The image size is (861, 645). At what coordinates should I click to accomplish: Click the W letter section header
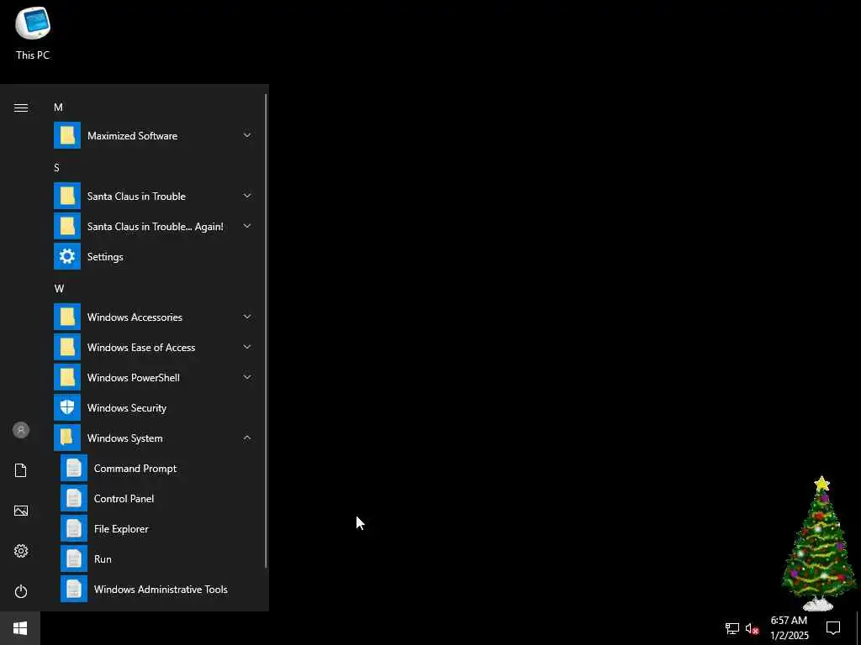[60, 289]
